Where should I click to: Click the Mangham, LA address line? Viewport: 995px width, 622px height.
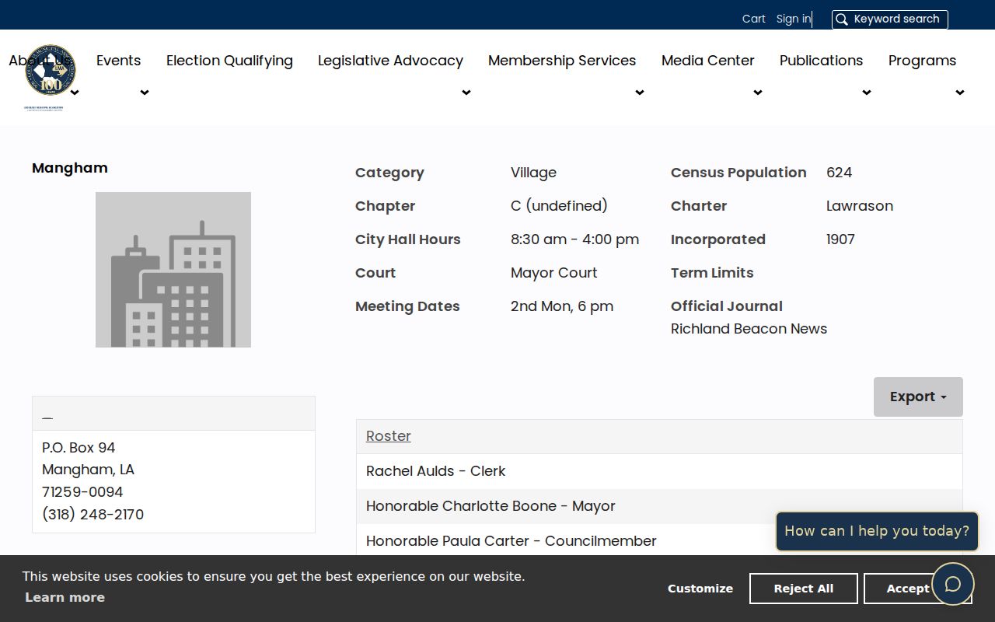click(x=88, y=470)
